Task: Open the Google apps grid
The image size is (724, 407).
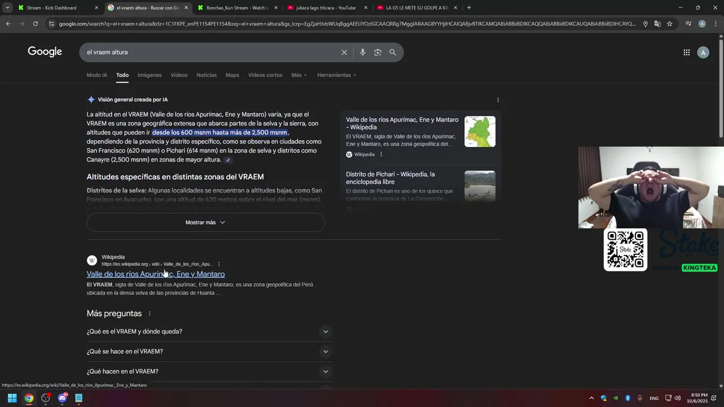Action: (686, 53)
